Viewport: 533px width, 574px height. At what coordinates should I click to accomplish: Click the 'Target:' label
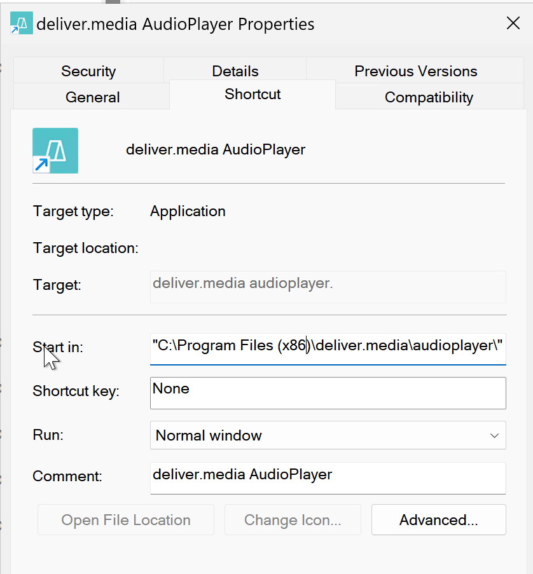click(x=57, y=285)
